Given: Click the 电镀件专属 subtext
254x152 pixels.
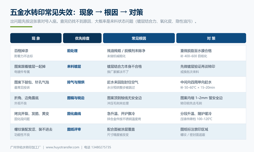Looking at the screenshot, I should click(22, 72).
